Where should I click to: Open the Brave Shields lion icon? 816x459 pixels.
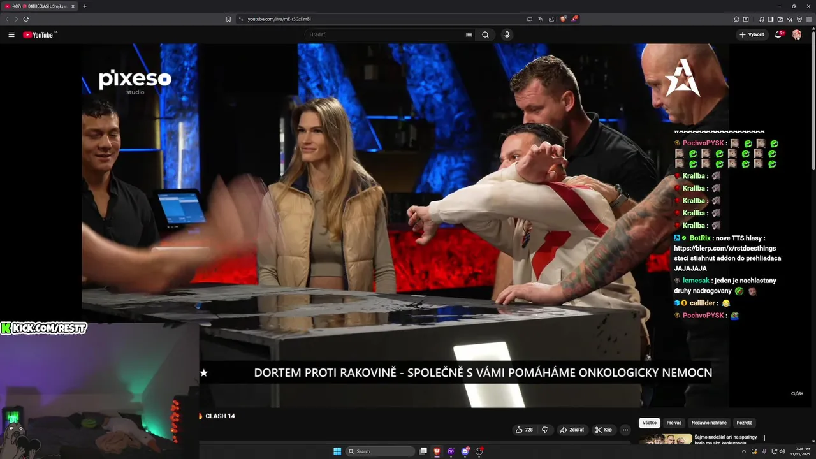564,19
